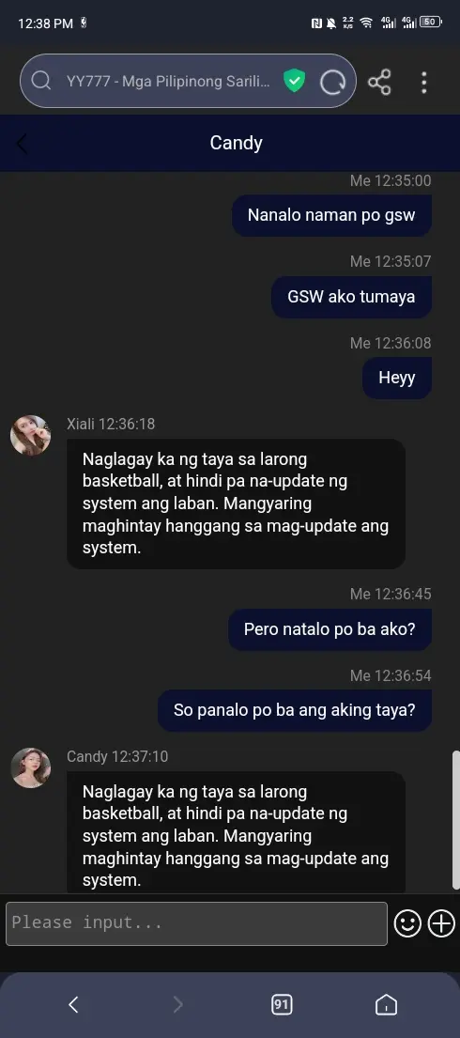
Task: Go to the browser home button
Action: 386,1004
